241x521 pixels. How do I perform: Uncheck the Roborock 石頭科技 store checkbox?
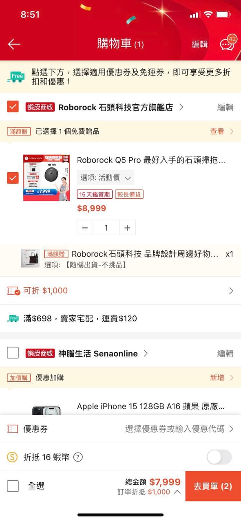pos(12,107)
